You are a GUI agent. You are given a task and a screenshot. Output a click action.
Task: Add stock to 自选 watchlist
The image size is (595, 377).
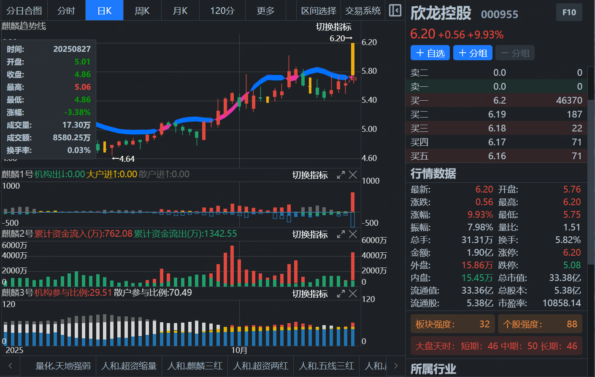[x=430, y=53]
